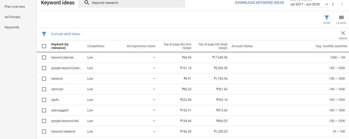Click the 'keyword research' row keyword text
This screenshot has height=139, width=349.
(x=63, y=131)
